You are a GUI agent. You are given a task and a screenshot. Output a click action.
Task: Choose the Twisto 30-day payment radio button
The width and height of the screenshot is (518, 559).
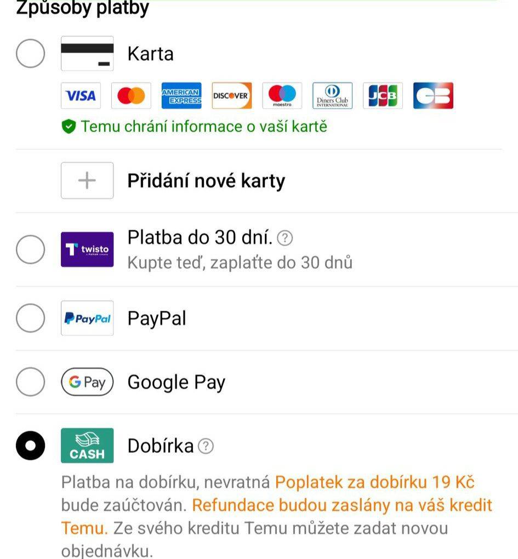(x=30, y=249)
